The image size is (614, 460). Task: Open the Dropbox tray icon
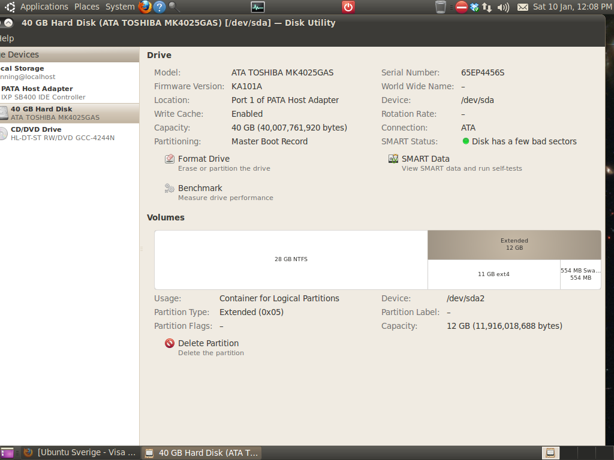pos(474,7)
